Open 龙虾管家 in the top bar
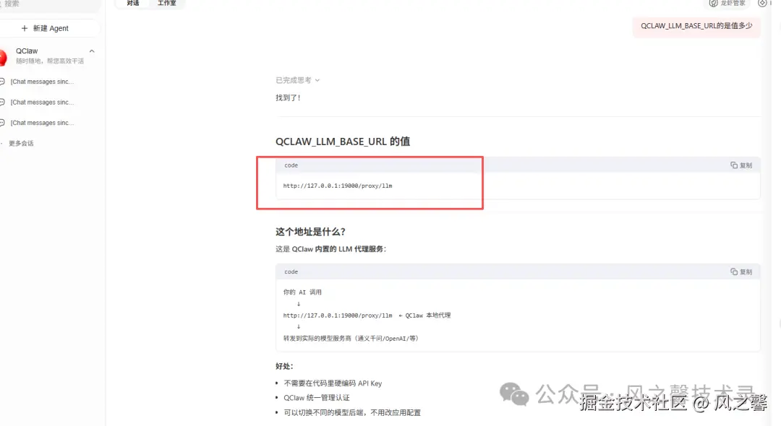Screen dimensions: 781x426 pos(727,4)
